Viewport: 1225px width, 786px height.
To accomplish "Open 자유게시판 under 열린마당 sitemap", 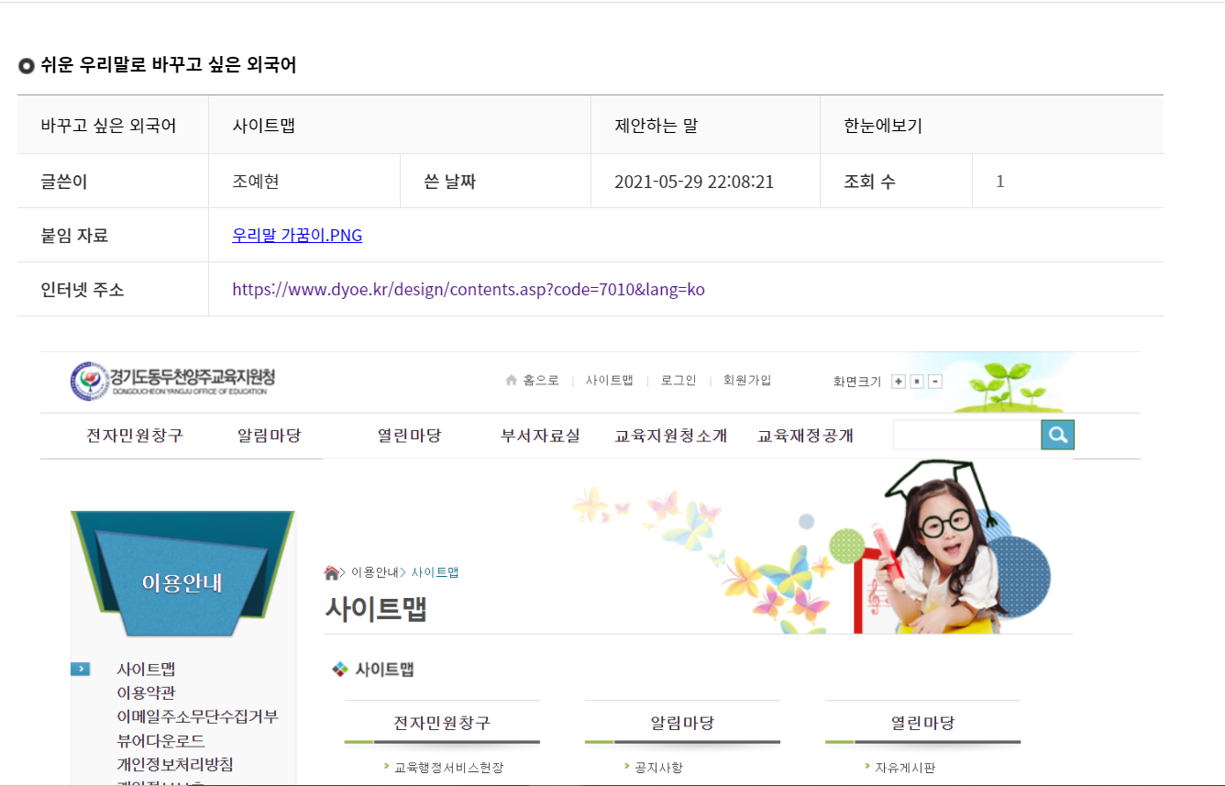I will [x=904, y=768].
